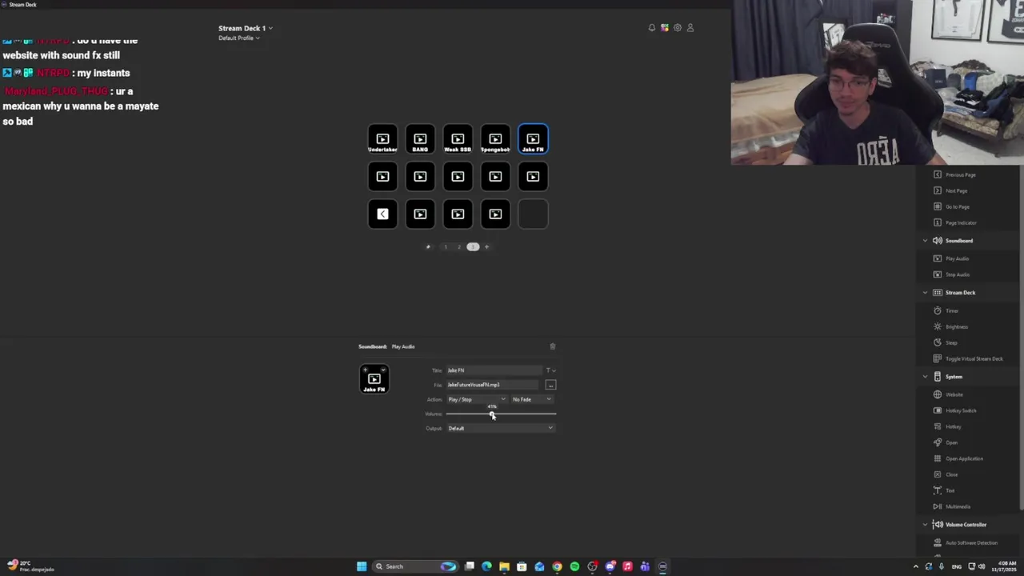The height and width of the screenshot is (576, 1024).
Task: Click the volume slider handle at 41%
Action: coord(491,414)
